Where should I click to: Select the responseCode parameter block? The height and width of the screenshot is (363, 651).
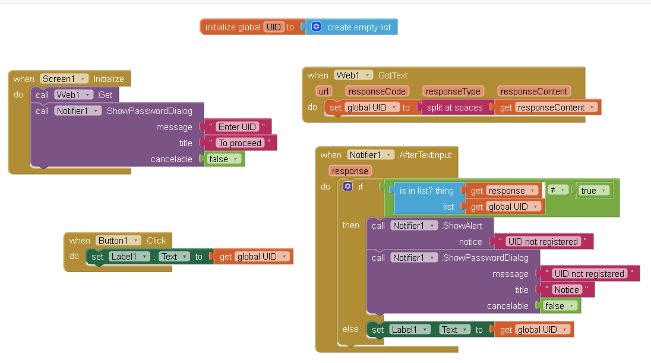tap(377, 91)
